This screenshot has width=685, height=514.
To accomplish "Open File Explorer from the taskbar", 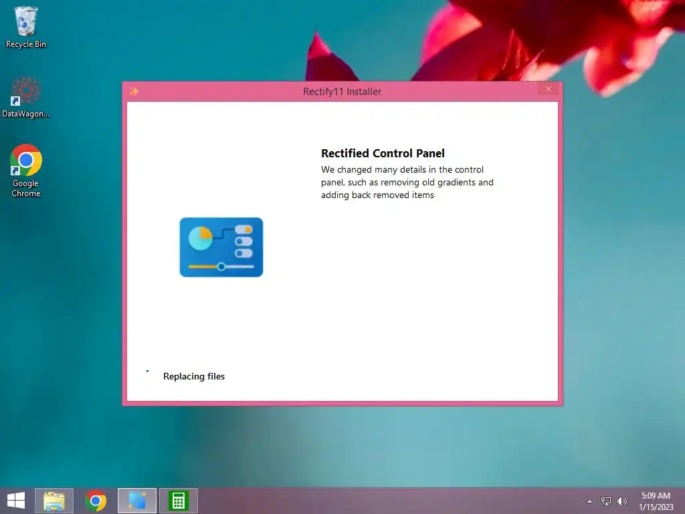I will [54, 501].
